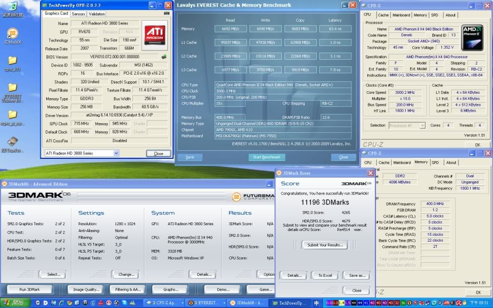Screen dimensions: 493x308
Task: Click the ATI Radeon logo in GPU-Z
Action: click(155, 35)
